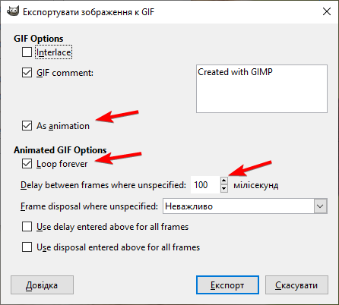Click the Скасувати button
This screenshot has height=305, width=339.
(296, 285)
